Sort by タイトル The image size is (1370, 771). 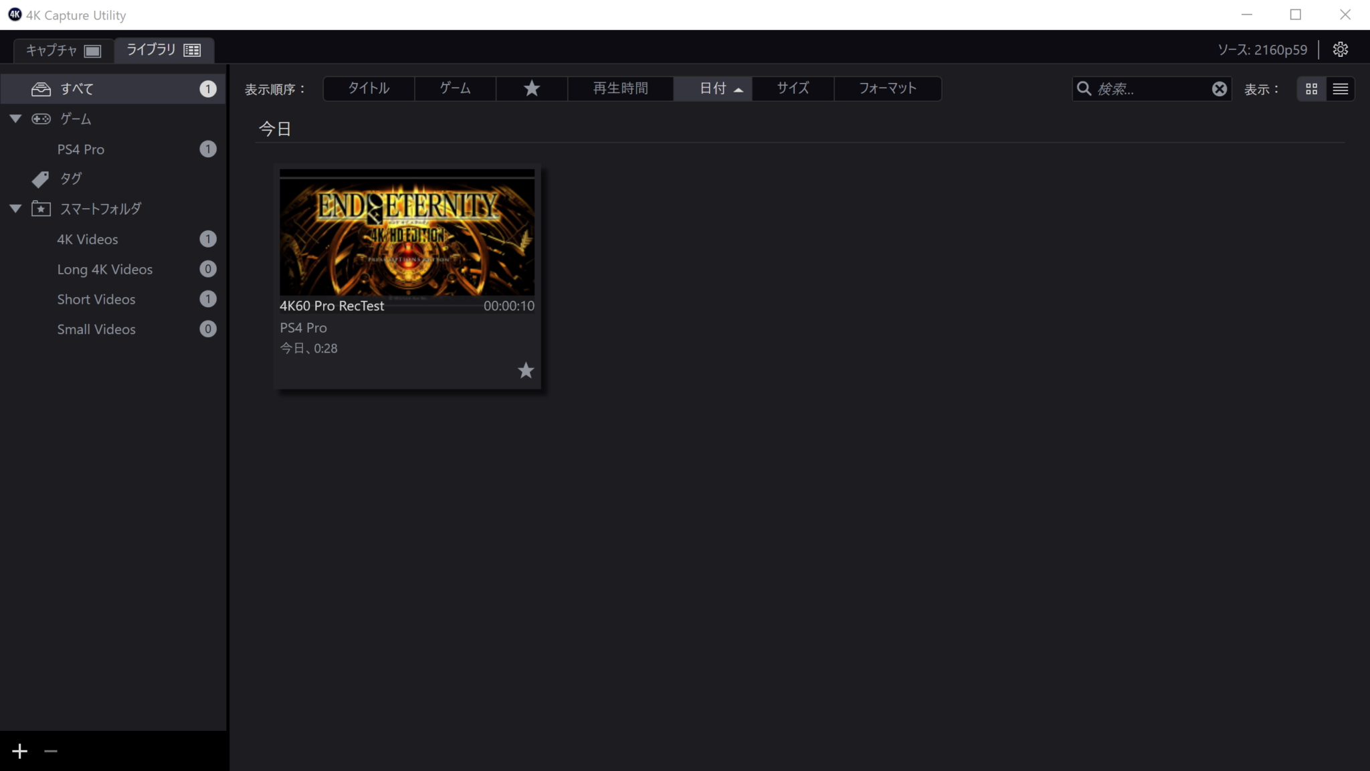(x=369, y=88)
